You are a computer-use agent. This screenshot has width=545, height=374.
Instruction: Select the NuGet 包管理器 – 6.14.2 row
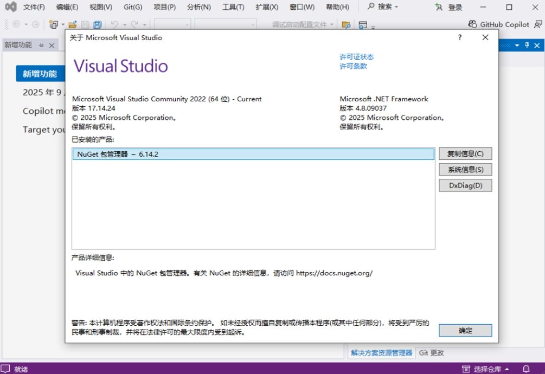(253, 154)
